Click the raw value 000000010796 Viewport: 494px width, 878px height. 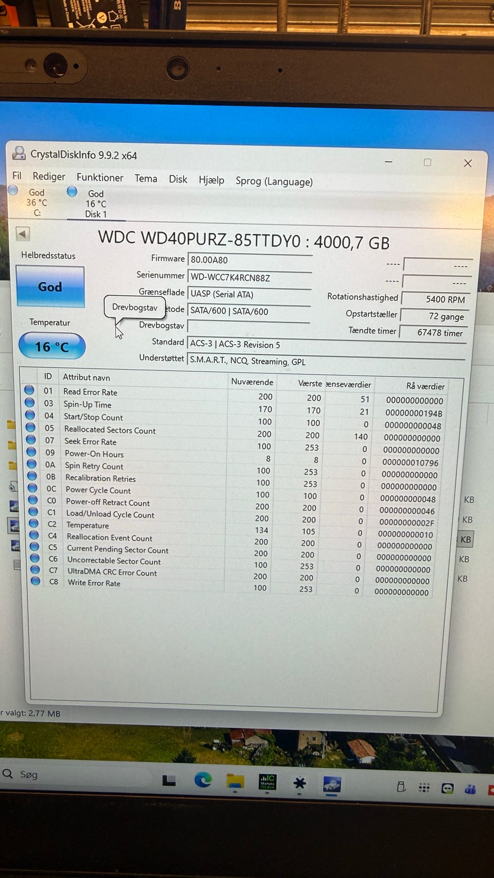410,462
